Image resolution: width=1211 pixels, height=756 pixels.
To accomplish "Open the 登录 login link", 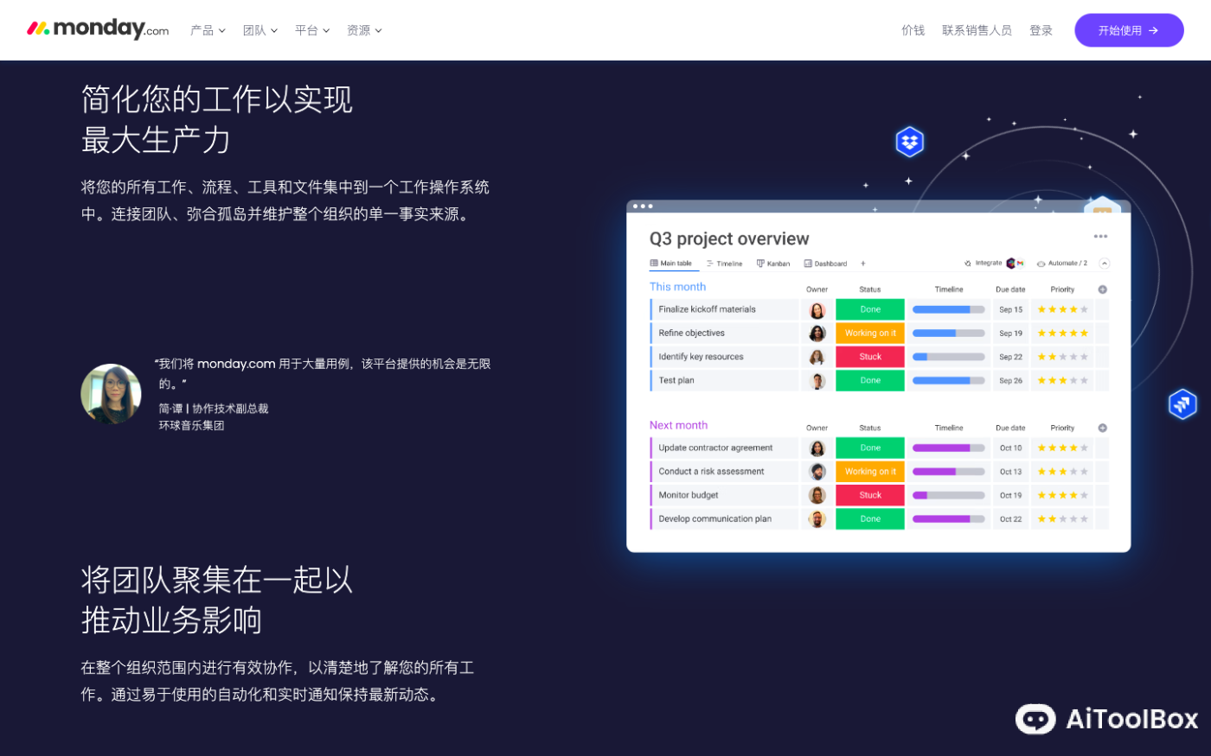I will click(1041, 30).
